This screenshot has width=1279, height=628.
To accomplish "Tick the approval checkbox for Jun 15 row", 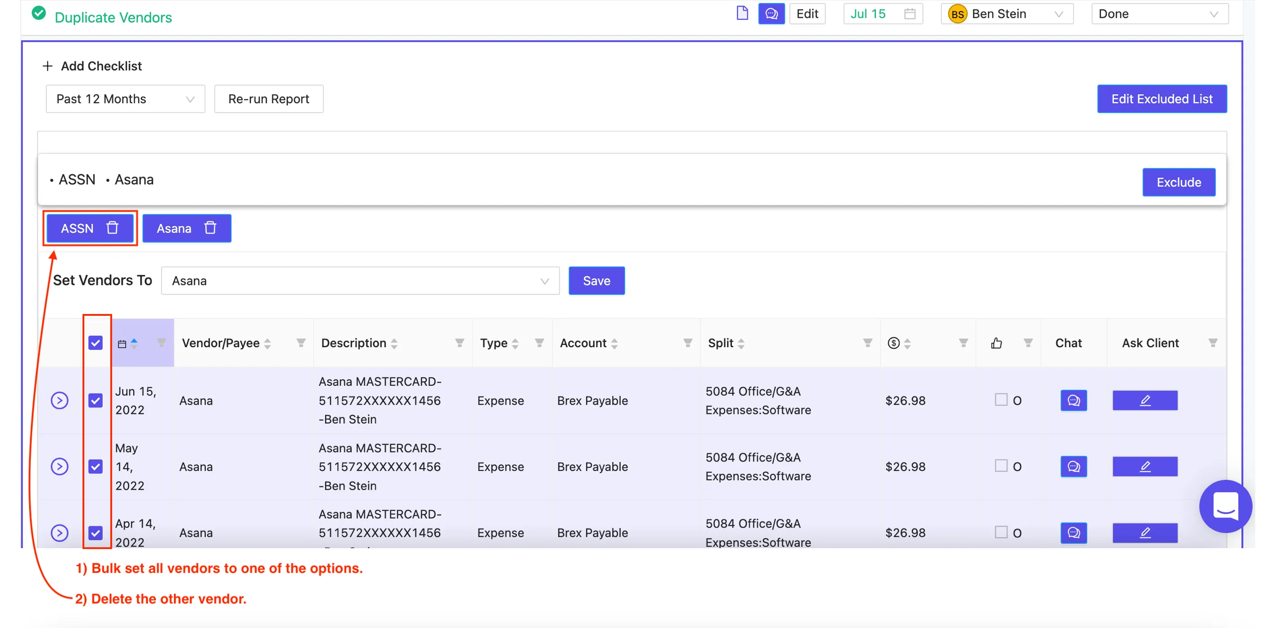I will point(1001,399).
